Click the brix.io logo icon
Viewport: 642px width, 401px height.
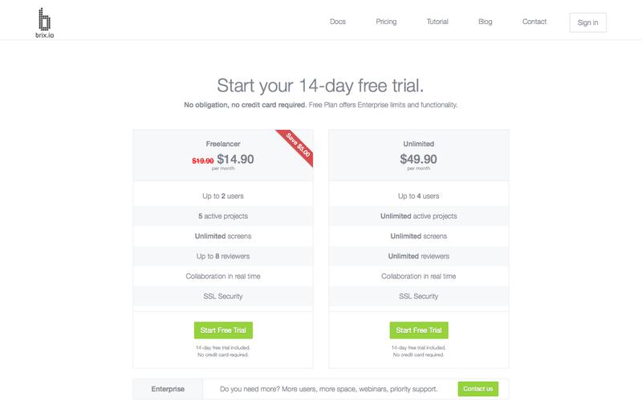tap(44, 18)
